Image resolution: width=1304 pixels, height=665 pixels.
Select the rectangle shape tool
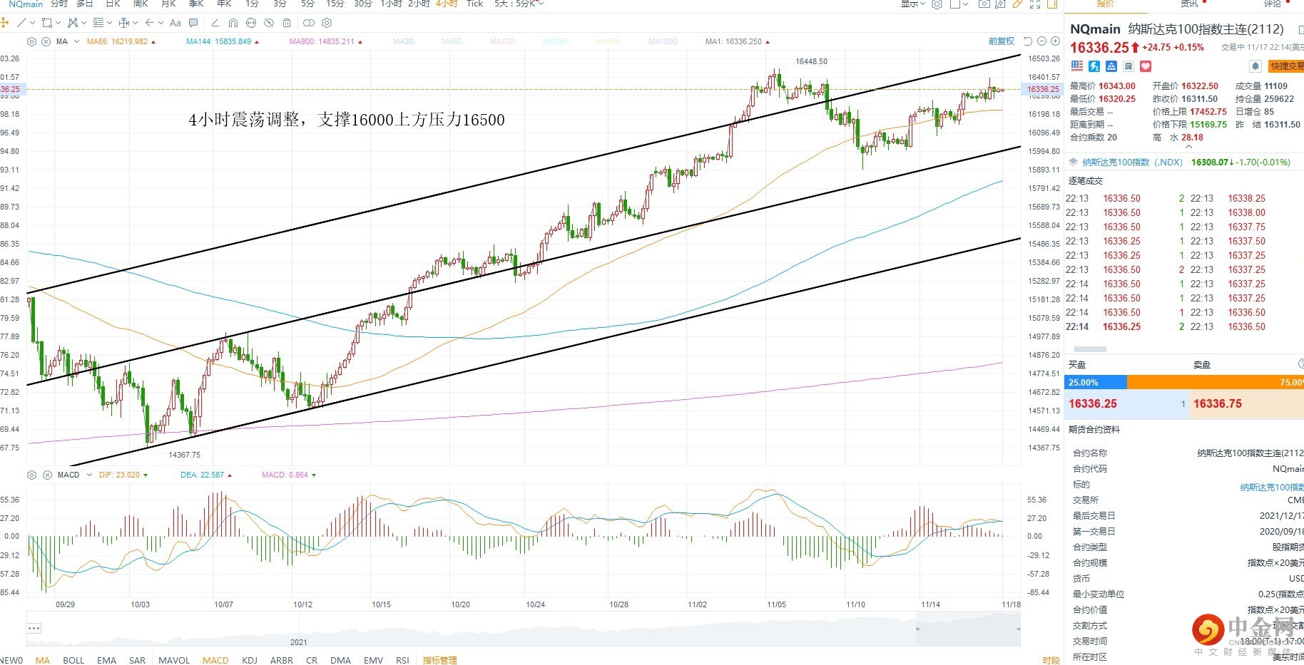click(x=47, y=23)
